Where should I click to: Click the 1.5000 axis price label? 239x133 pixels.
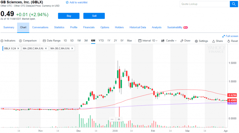[232, 63]
